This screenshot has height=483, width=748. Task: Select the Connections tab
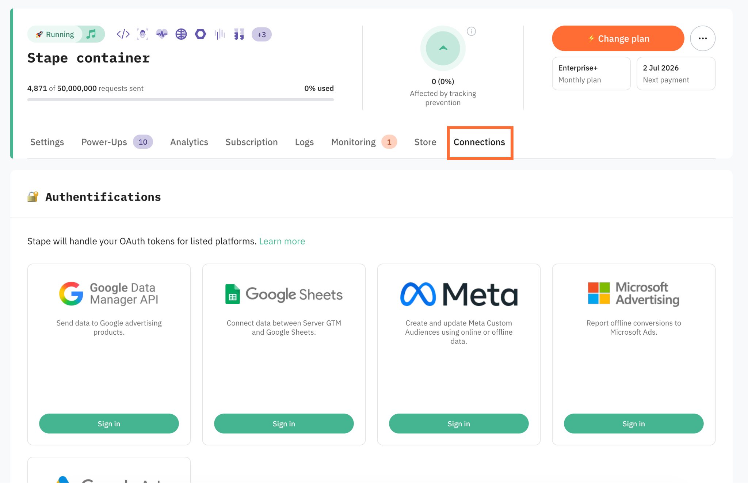[x=479, y=142]
